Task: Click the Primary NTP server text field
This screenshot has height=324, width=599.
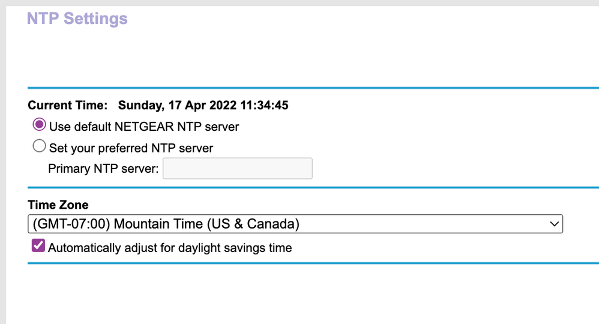Action: point(237,169)
